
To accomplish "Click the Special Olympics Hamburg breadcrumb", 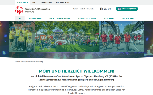I will click(x=33, y=62).
